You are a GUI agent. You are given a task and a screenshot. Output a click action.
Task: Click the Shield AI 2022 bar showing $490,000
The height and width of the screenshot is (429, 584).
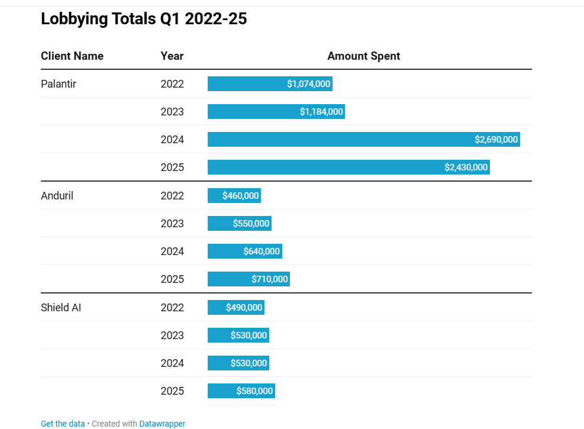(235, 308)
